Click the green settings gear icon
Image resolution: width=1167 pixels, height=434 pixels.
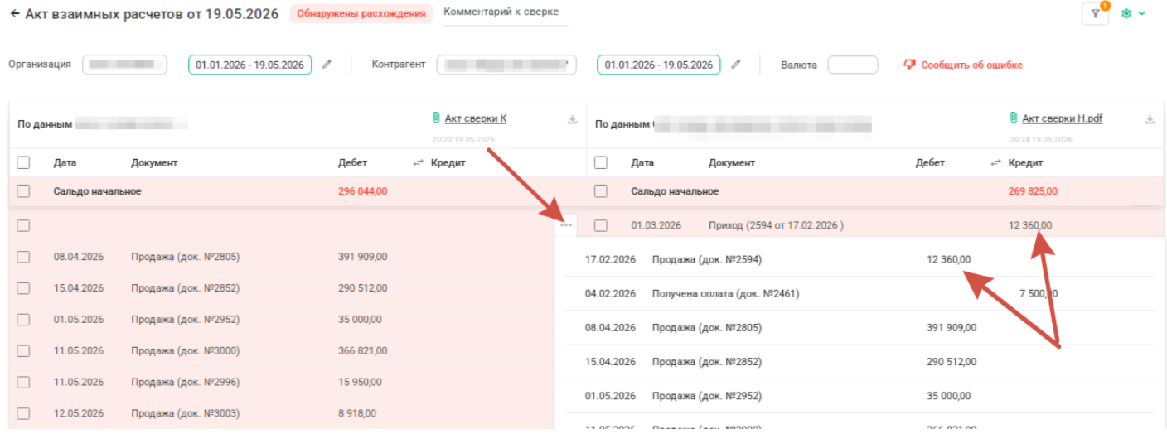click(1126, 14)
